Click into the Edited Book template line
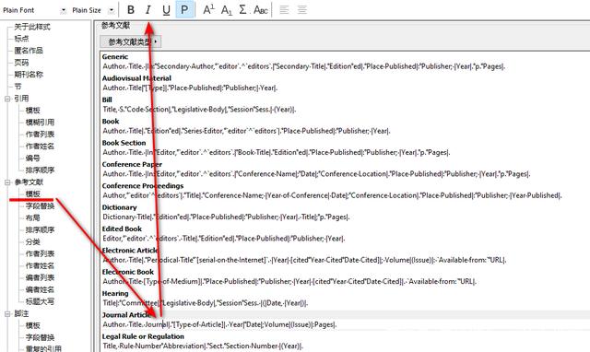 tap(224, 239)
